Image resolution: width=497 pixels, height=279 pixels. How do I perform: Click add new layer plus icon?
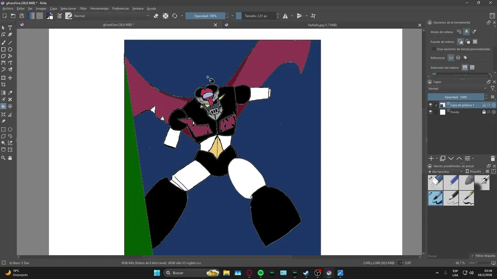(431, 158)
